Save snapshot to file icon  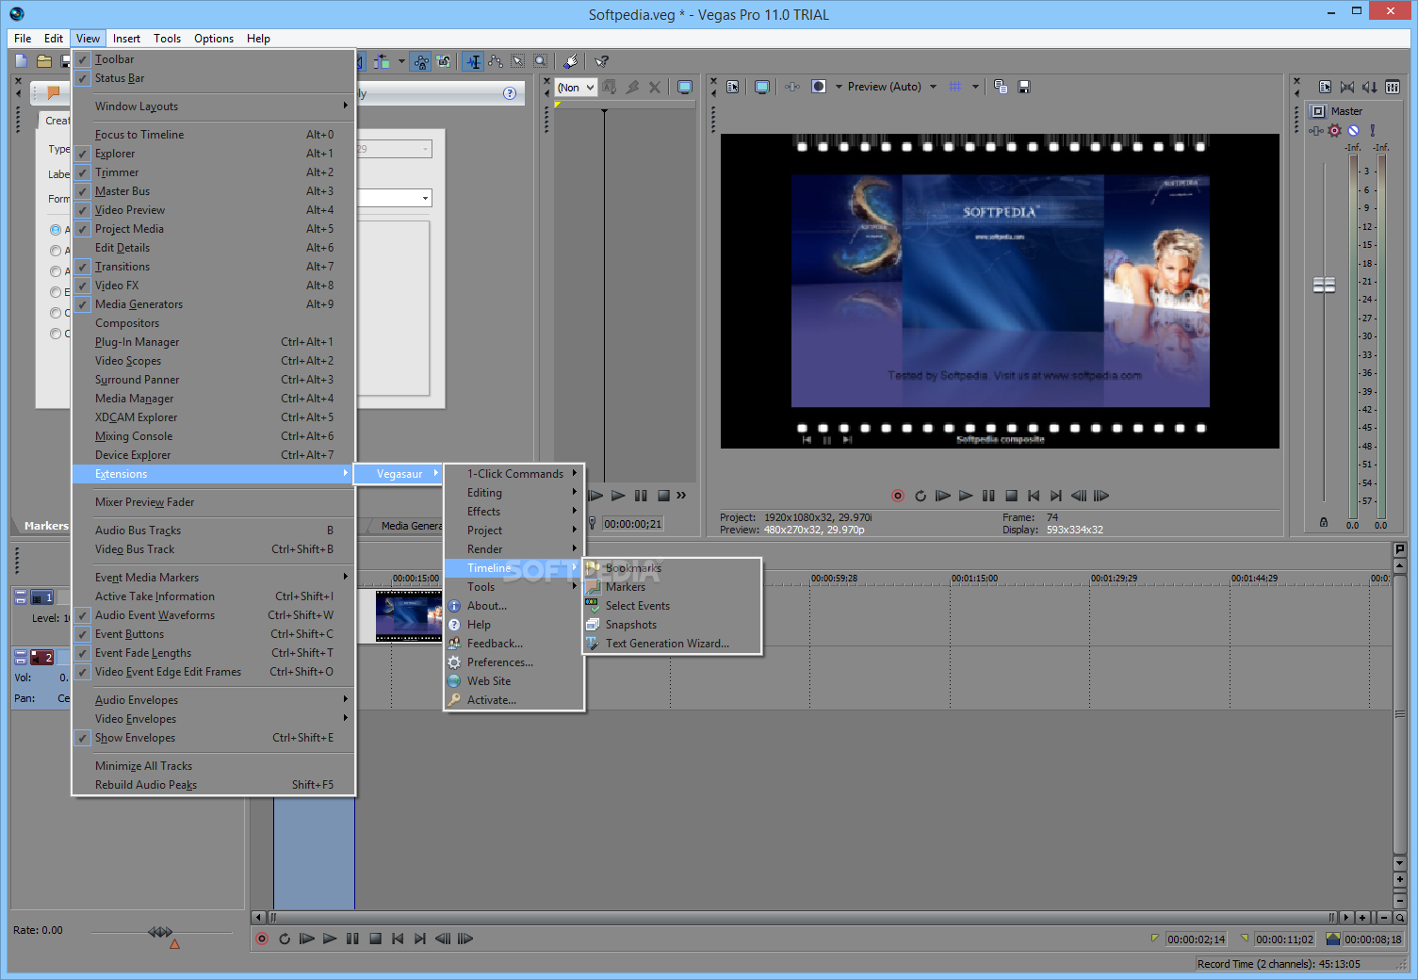[1024, 87]
